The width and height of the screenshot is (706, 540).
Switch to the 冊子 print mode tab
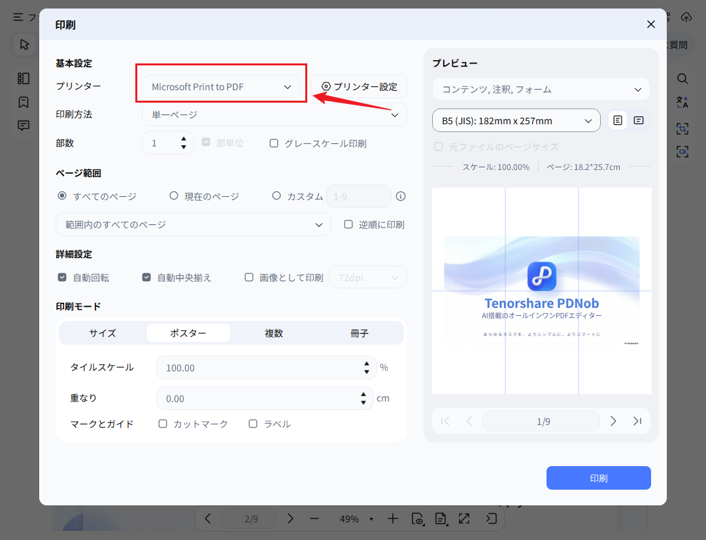tap(360, 333)
